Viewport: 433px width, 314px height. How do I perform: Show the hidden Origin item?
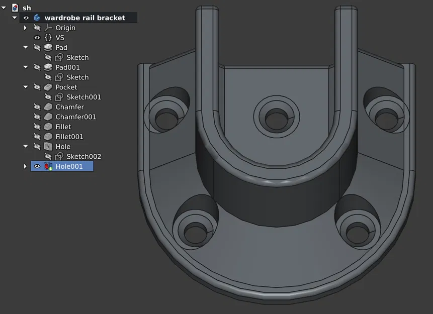(x=37, y=28)
